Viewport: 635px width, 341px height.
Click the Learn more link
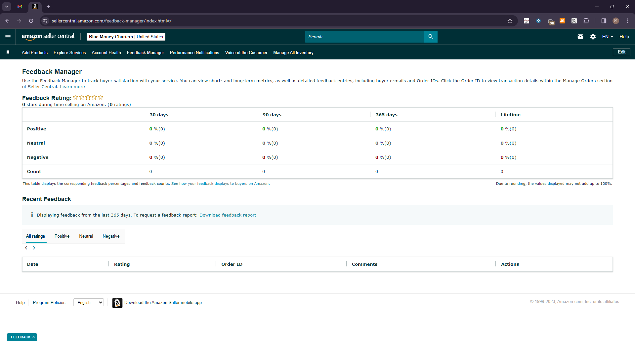(x=72, y=87)
